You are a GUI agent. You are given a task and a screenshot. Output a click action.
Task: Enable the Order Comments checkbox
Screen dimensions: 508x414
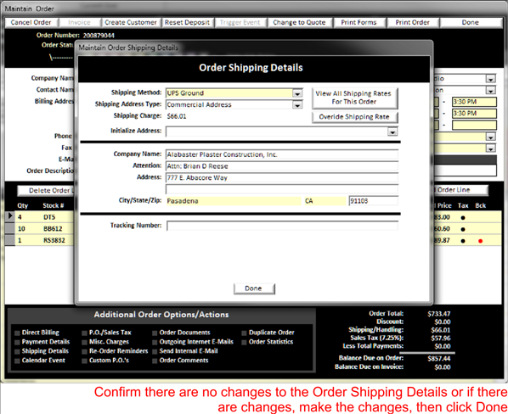pyautogui.click(x=155, y=361)
